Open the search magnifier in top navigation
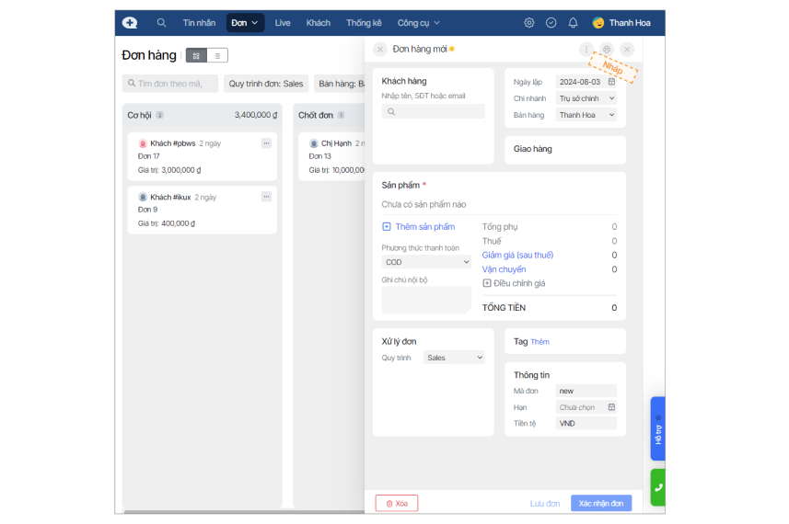 tap(161, 23)
